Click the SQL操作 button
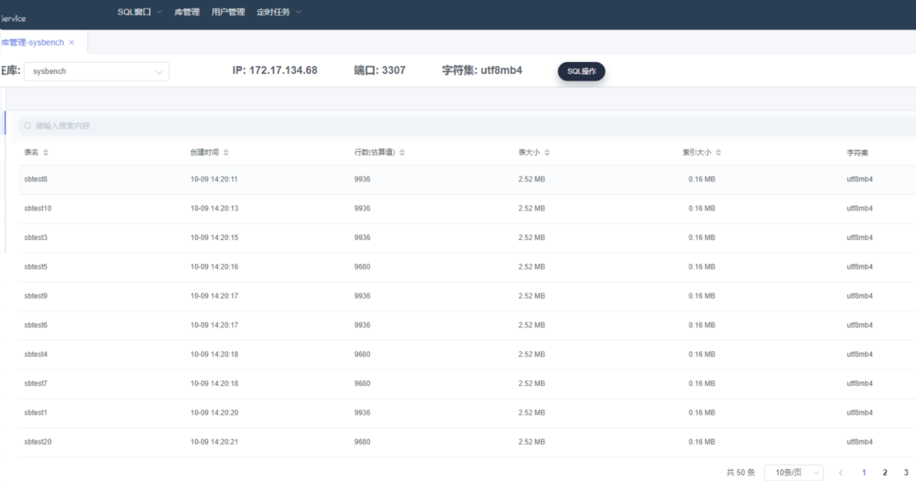Image resolution: width=916 pixels, height=481 pixels. (x=581, y=71)
